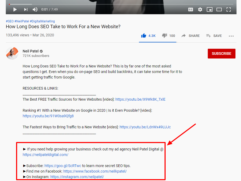Click the 721K subscribers text
The width and height of the screenshot is (241, 181).
click(x=36, y=56)
